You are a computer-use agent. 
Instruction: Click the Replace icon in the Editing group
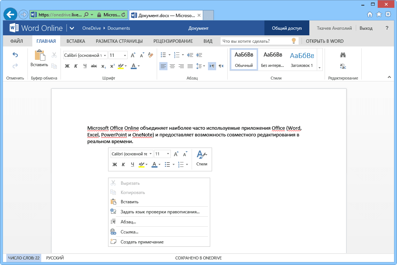pos(343,66)
